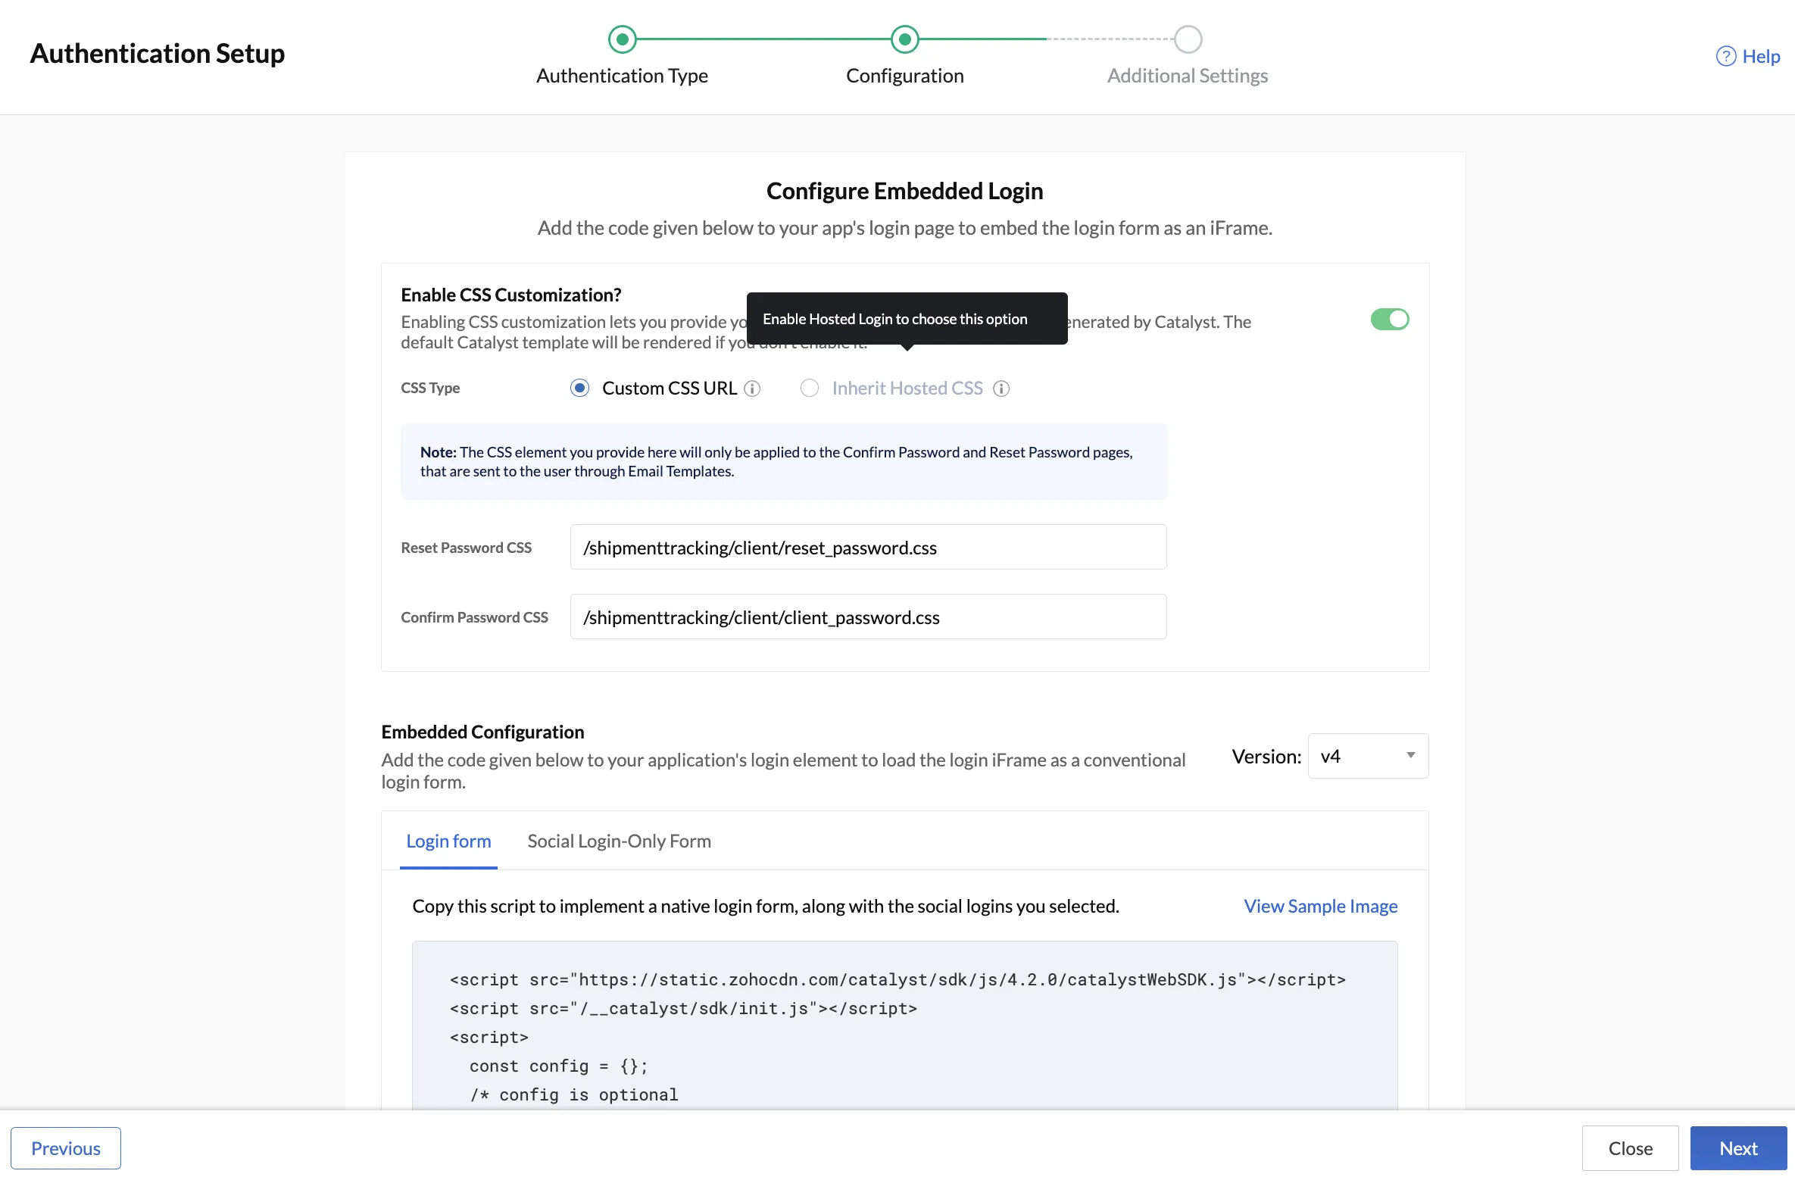Click the Previous button

coord(66,1148)
